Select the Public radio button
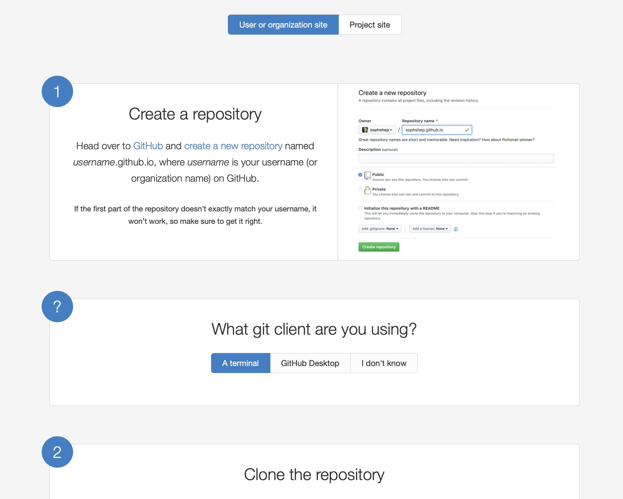Screen dimensions: 623x499 coord(360,175)
